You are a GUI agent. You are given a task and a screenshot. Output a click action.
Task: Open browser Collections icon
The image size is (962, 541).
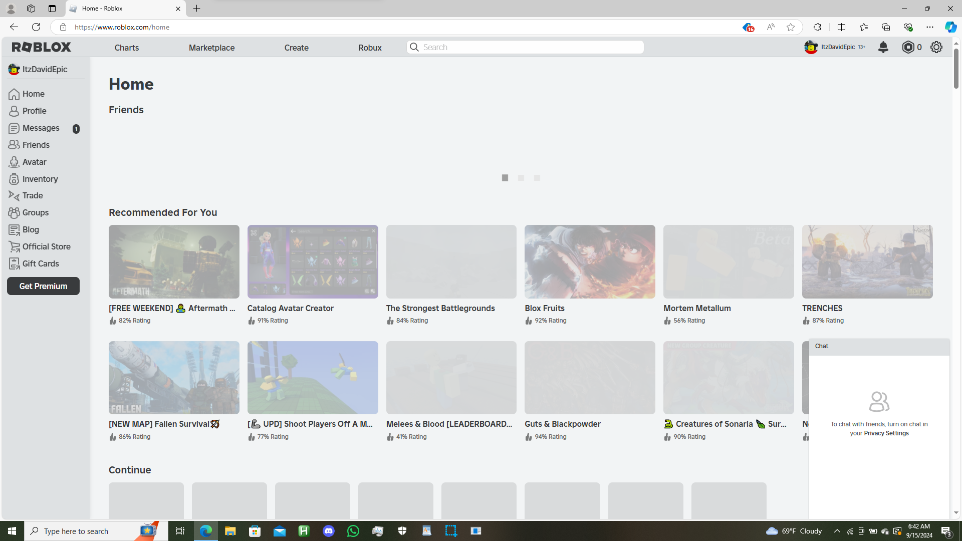pos(886,27)
